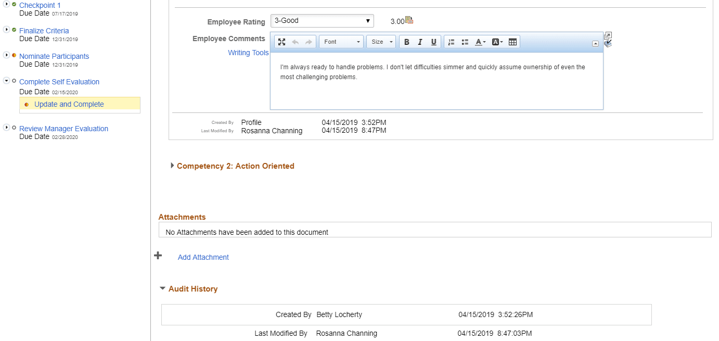Open the rating description icon beside 3.00
The image size is (719, 341).
(409, 20)
